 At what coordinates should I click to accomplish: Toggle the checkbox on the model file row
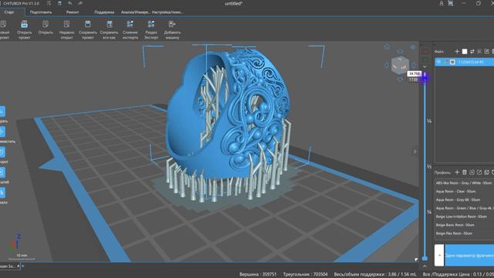click(x=452, y=62)
